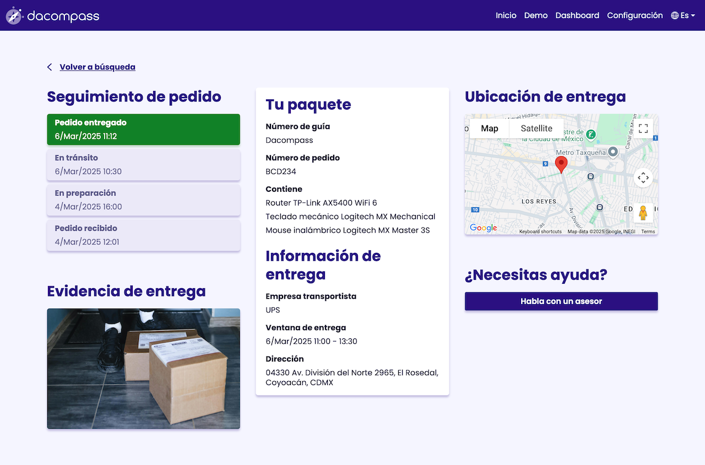Go to Dashboard in the navigation bar
705x465 pixels.
tap(577, 15)
